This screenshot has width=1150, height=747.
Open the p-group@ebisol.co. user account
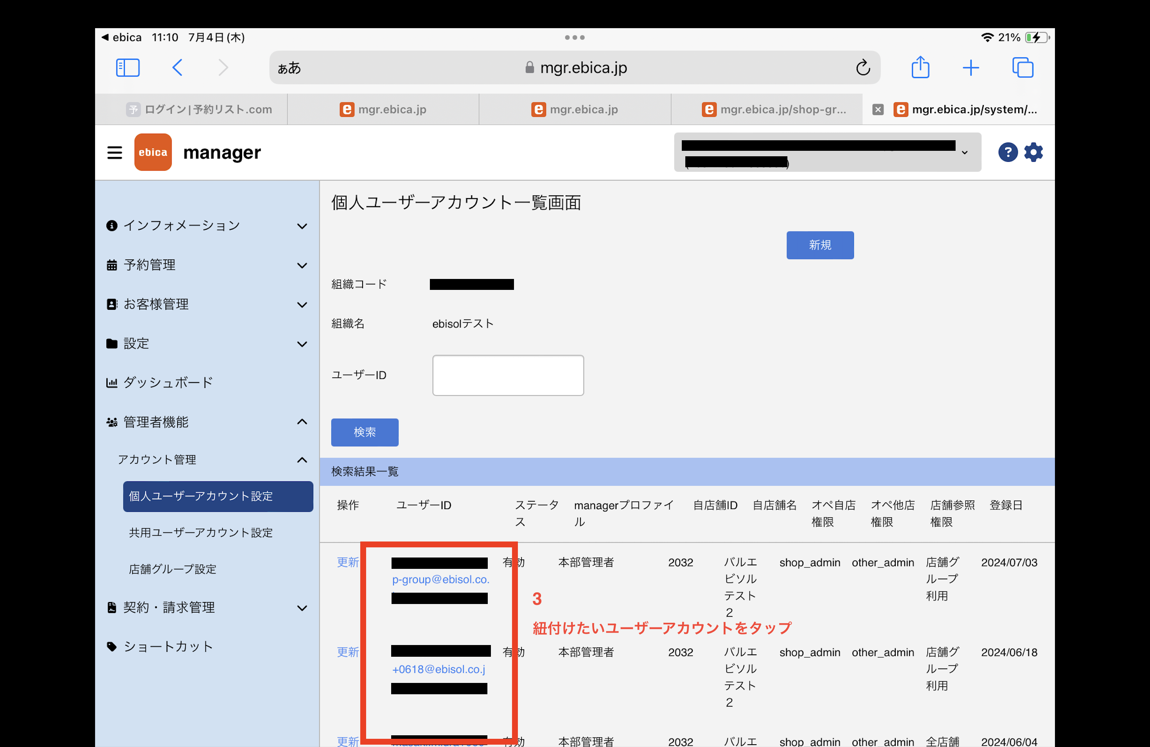pyautogui.click(x=441, y=579)
